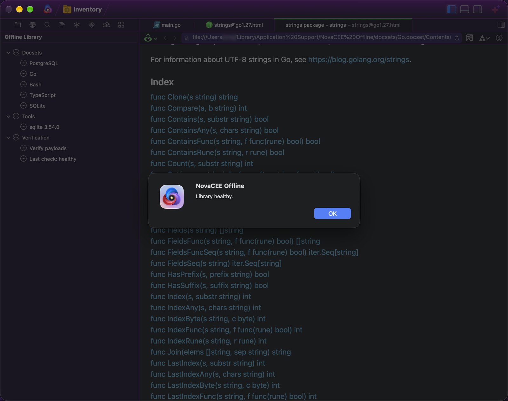Switch to the main.go tab
The height and width of the screenshot is (401, 508).
(167, 25)
